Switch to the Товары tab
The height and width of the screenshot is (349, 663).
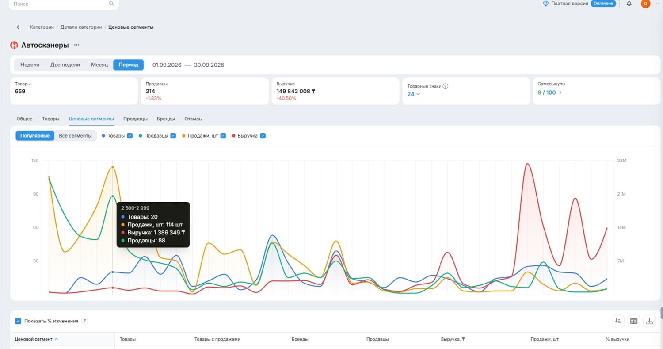(x=51, y=119)
